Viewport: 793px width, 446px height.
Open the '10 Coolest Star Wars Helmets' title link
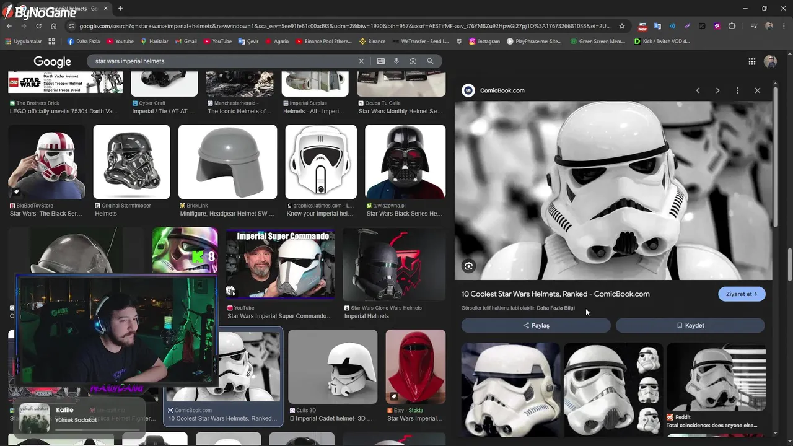pos(555,294)
